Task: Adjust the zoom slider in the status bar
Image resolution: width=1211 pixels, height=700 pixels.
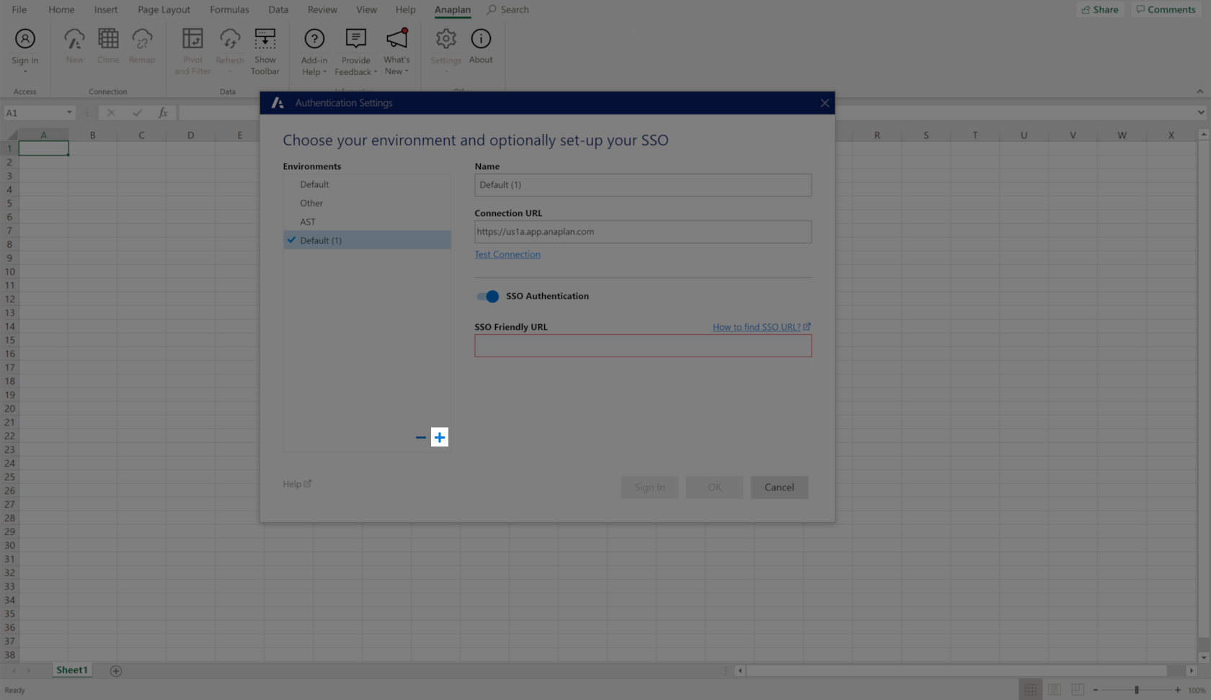Action: [x=1135, y=690]
